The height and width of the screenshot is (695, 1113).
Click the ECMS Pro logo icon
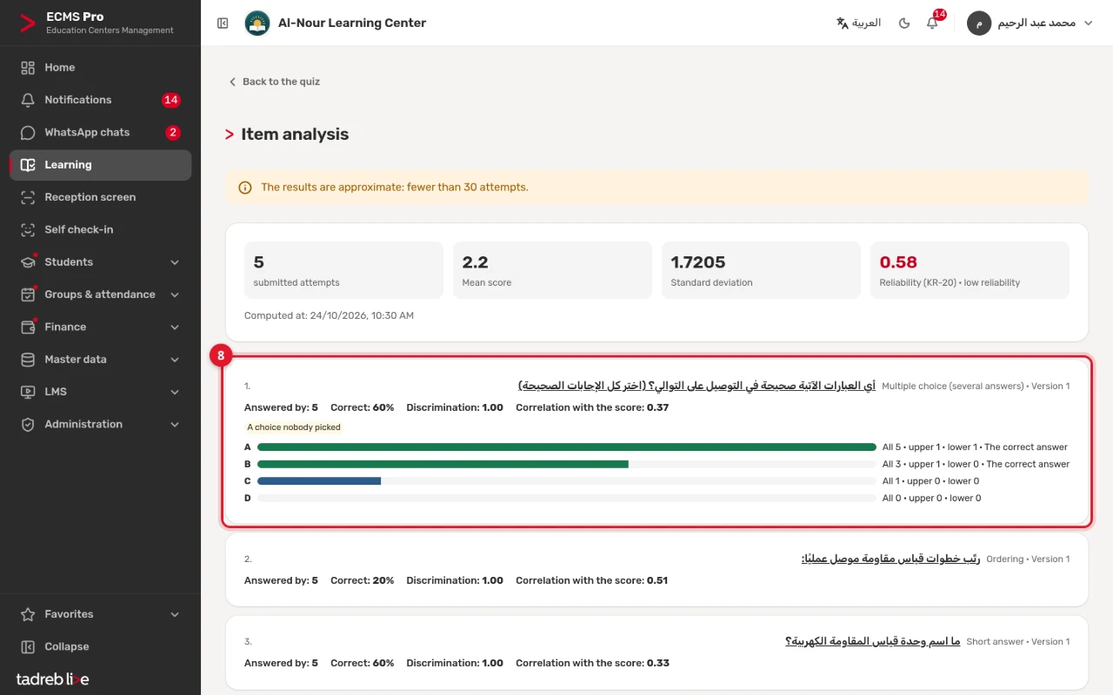(x=28, y=23)
